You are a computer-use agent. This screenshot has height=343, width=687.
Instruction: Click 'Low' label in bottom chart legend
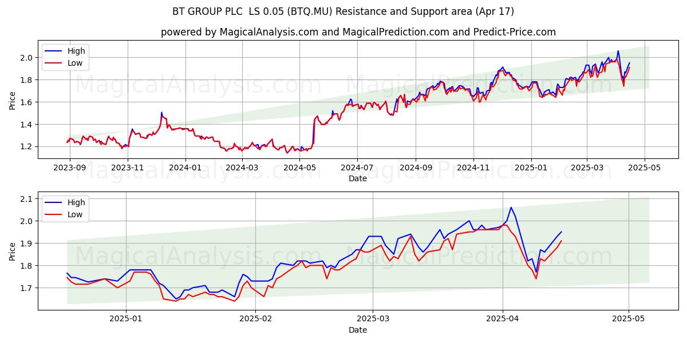pos(75,214)
